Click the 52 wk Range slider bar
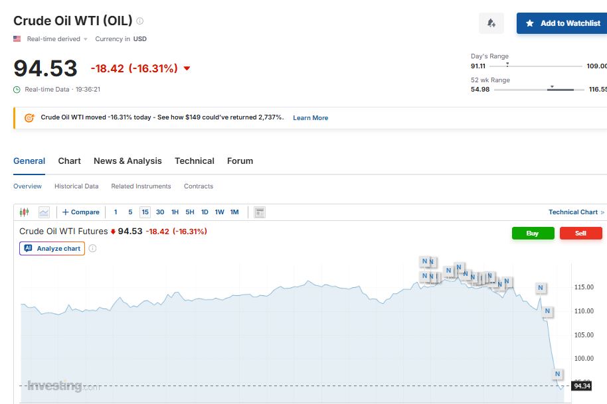Image resolution: width=607 pixels, height=404 pixels. coord(539,90)
